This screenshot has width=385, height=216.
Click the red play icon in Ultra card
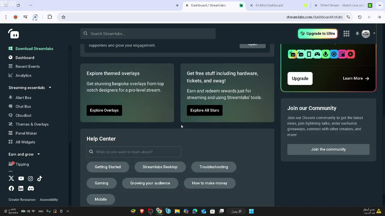(350, 54)
